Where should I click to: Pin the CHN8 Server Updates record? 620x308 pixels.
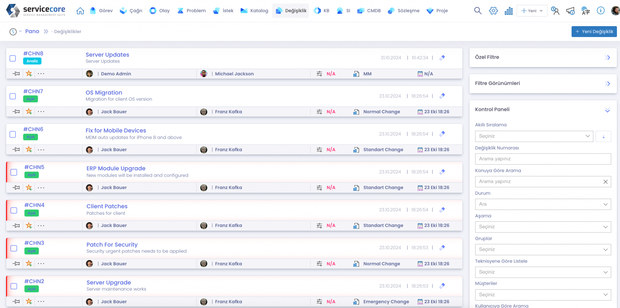pyautogui.click(x=16, y=74)
